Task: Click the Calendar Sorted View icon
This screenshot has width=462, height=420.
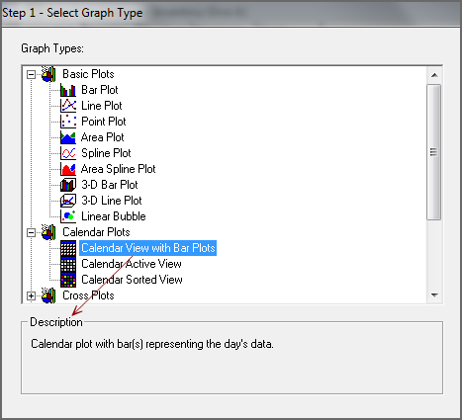Action: (68, 280)
